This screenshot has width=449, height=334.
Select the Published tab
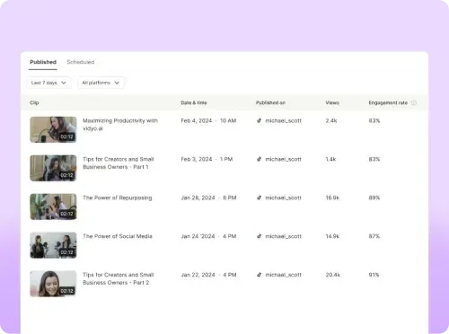pyautogui.click(x=43, y=62)
